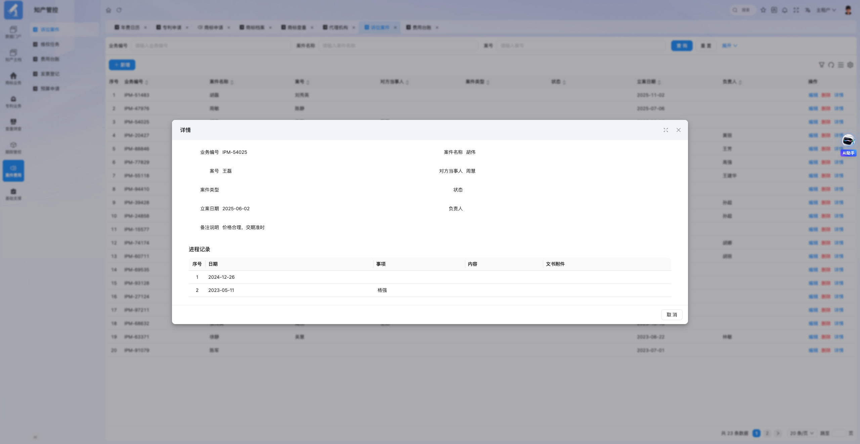Expand more search filters via 展开
860x444 pixels.
pos(730,46)
